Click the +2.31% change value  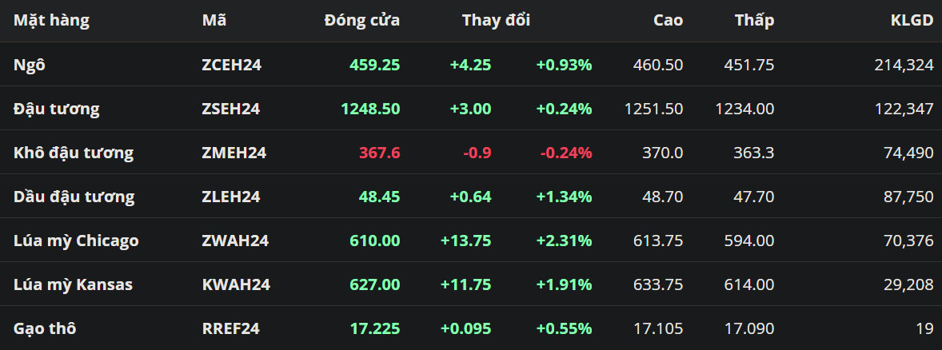point(564,241)
